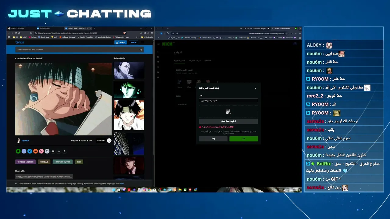Open the CHROLLO LUCILFER tag

pyautogui.click(x=25, y=162)
